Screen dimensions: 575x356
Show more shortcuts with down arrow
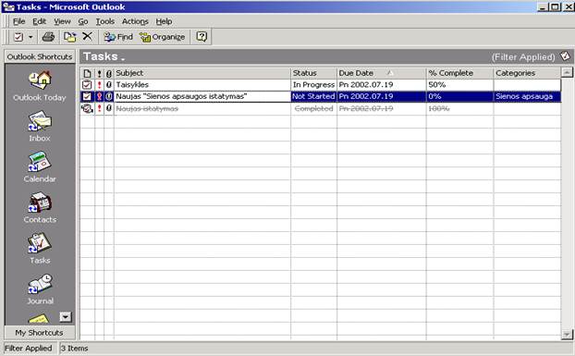(x=66, y=317)
